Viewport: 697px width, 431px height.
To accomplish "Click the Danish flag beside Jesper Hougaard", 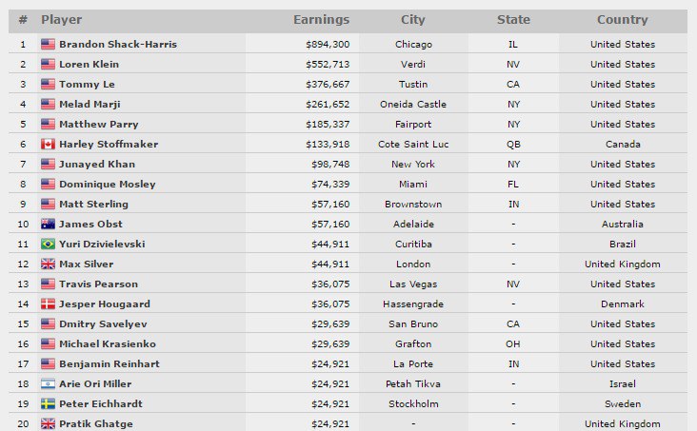I will point(48,304).
